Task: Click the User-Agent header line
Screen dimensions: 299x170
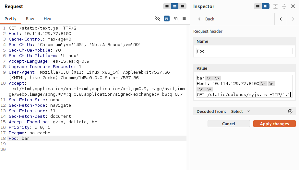Action: [x=89, y=75]
